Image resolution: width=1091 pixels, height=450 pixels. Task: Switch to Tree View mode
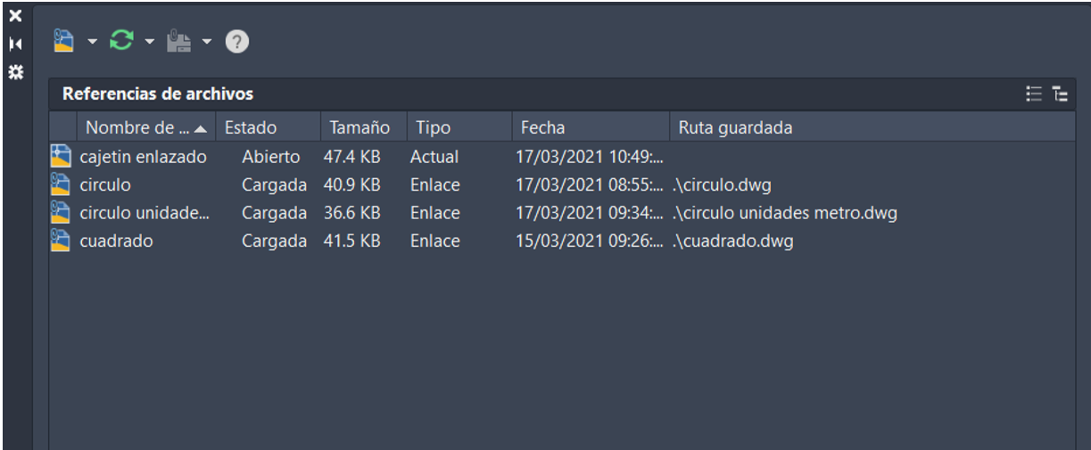(1060, 93)
